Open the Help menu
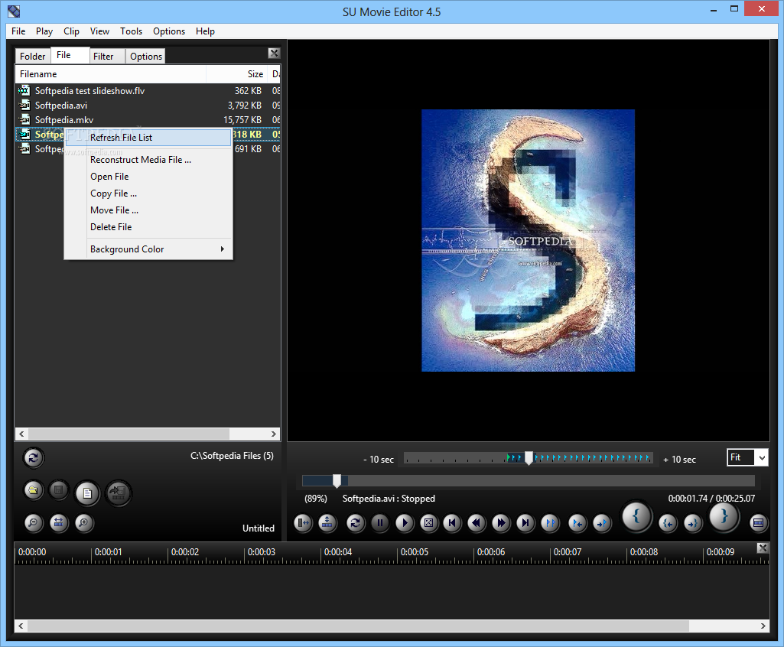 [x=205, y=31]
